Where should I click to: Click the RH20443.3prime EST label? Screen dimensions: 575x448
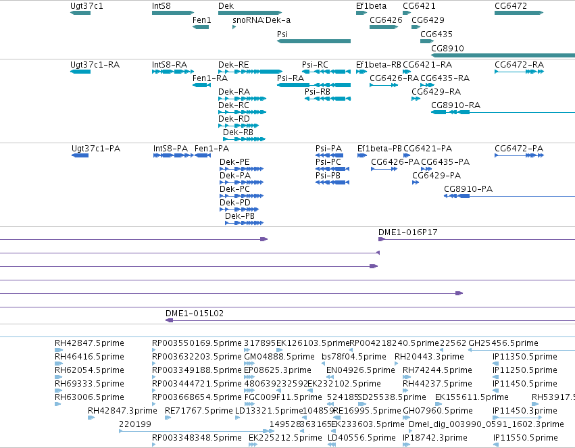[430, 357]
